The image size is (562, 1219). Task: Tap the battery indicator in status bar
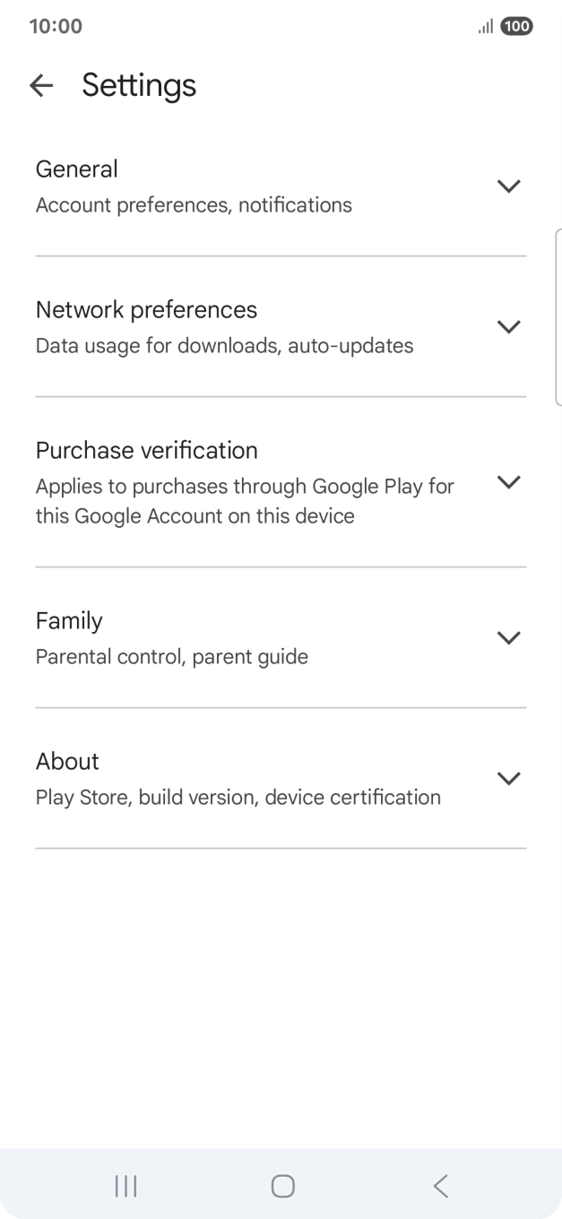[516, 27]
